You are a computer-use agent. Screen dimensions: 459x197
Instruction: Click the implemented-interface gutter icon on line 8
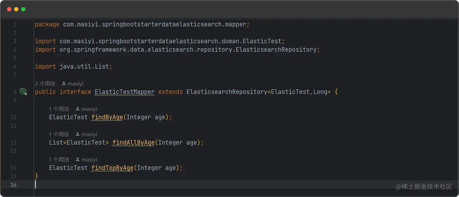23,92
